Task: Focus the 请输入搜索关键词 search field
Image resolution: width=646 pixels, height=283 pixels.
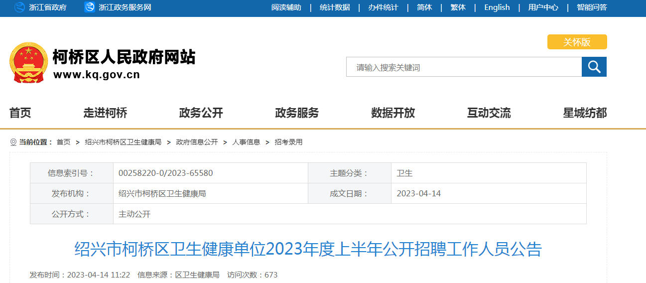Action: coord(464,67)
